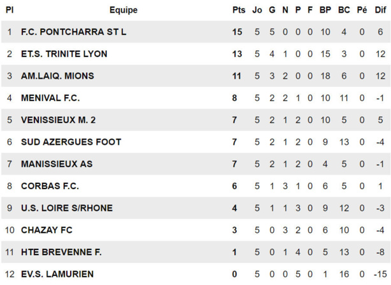Image resolution: width=391 pixels, height=285 pixels.
Task: Click the Jo column header
Action: (x=257, y=10)
